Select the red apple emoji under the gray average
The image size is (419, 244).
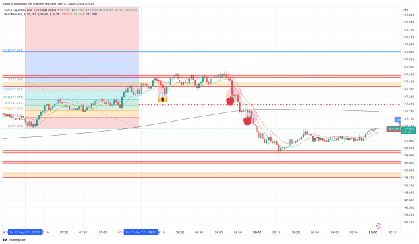click(x=247, y=121)
